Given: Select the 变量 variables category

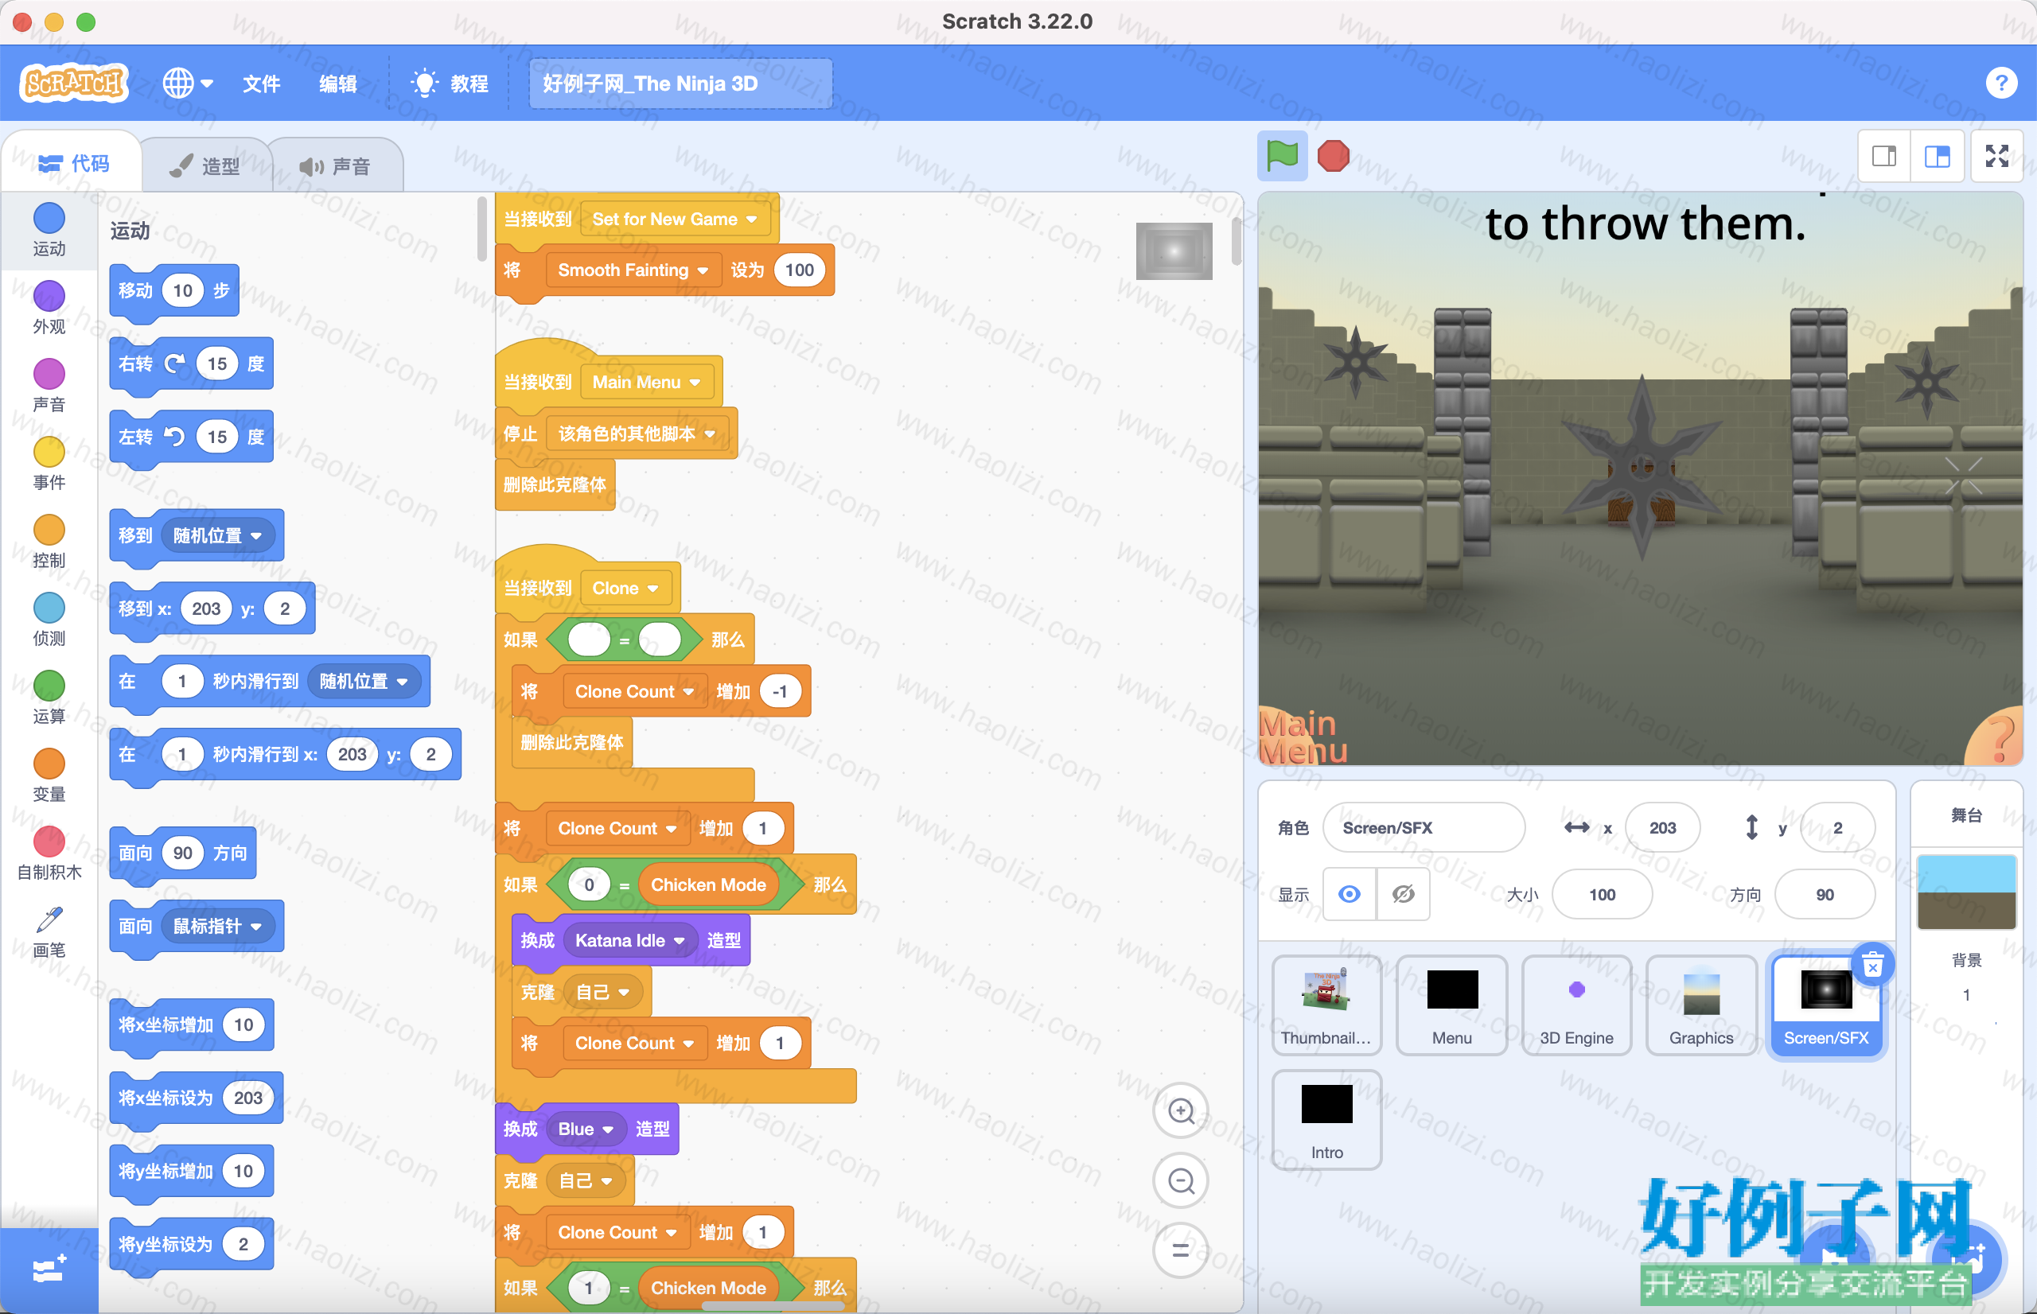Looking at the screenshot, I should tap(49, 775).
